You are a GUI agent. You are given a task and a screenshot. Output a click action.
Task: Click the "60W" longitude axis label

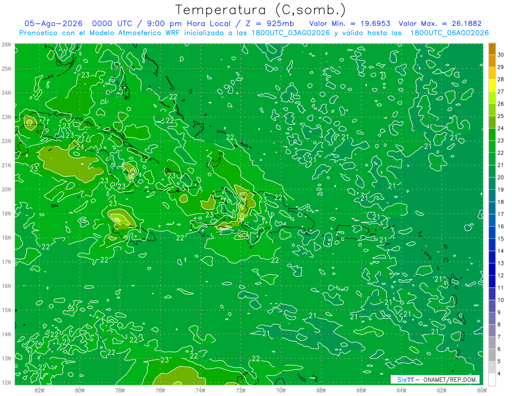482,390
